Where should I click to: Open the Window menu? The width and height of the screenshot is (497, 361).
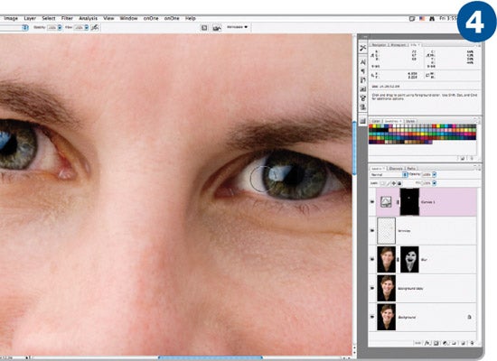click(128, 18)
